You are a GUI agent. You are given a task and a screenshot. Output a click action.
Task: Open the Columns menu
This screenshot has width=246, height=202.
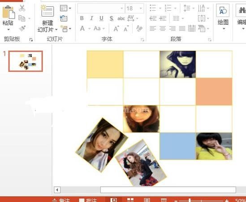(178, 18)
